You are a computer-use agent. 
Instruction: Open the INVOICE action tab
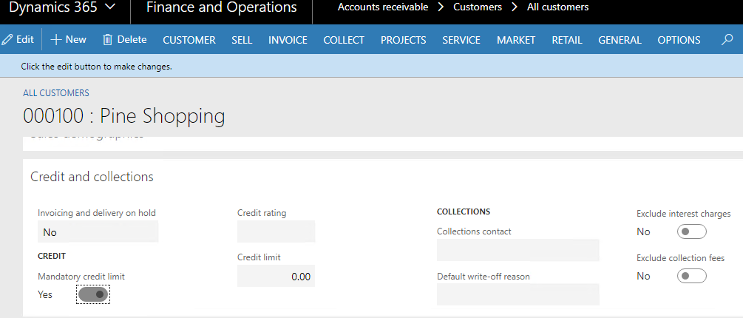(288, 40)
